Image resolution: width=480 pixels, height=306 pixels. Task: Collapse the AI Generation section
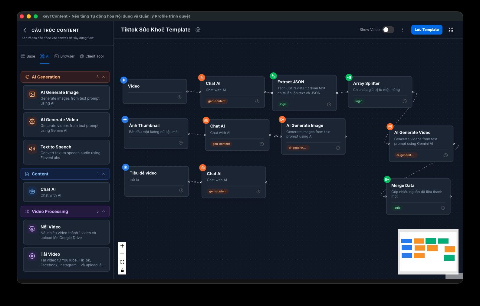tap(104, 77)
